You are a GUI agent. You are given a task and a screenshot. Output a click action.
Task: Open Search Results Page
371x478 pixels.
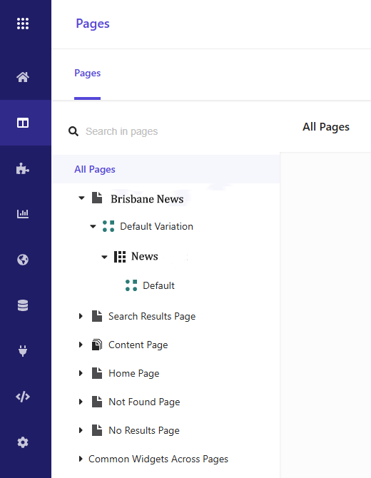pos(152,317)
